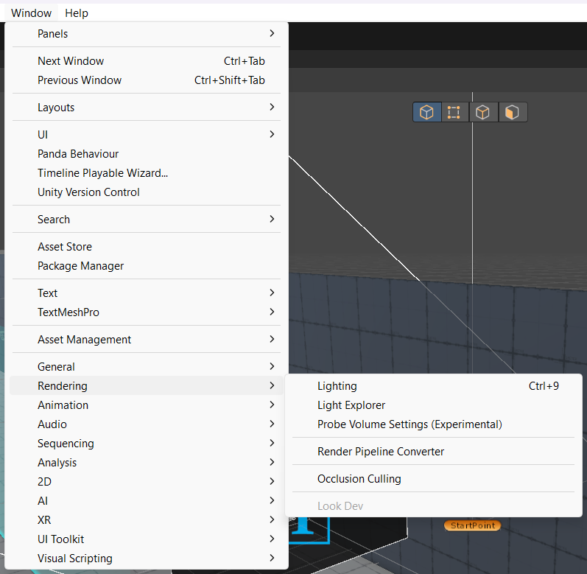Open Probe Volume Settings (Experimental)
The height and width of the screenshot is (574, 587).
click(434, 424)
